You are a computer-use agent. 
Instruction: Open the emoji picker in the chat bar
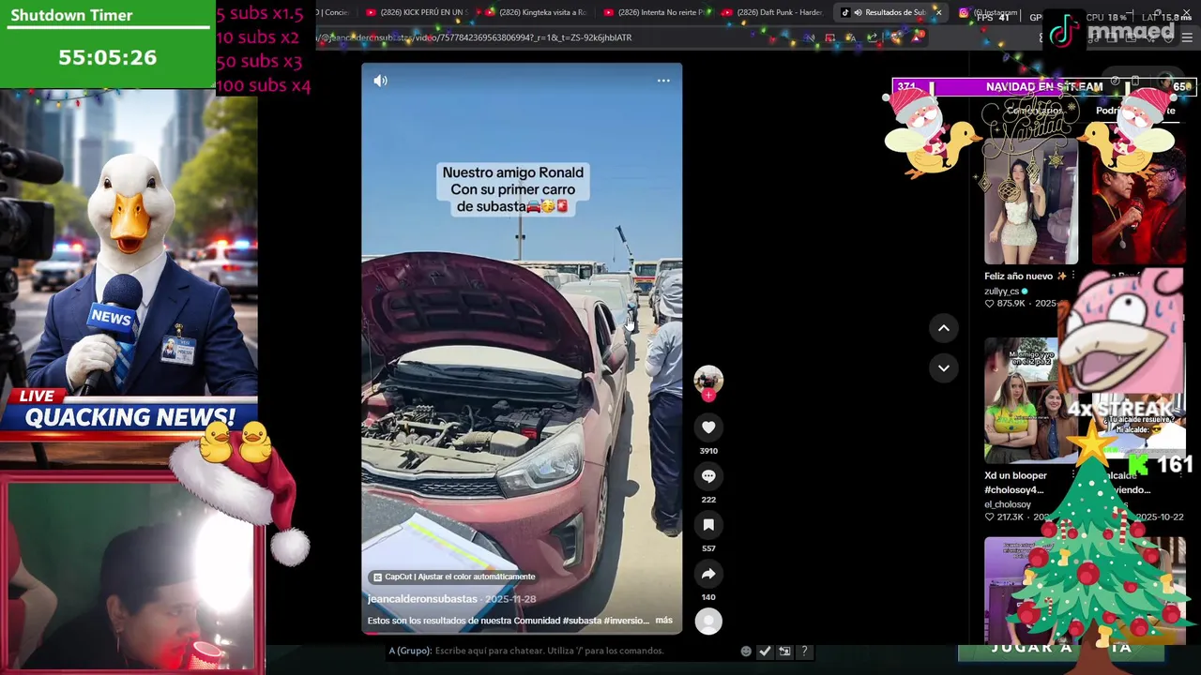coord(746,651)
